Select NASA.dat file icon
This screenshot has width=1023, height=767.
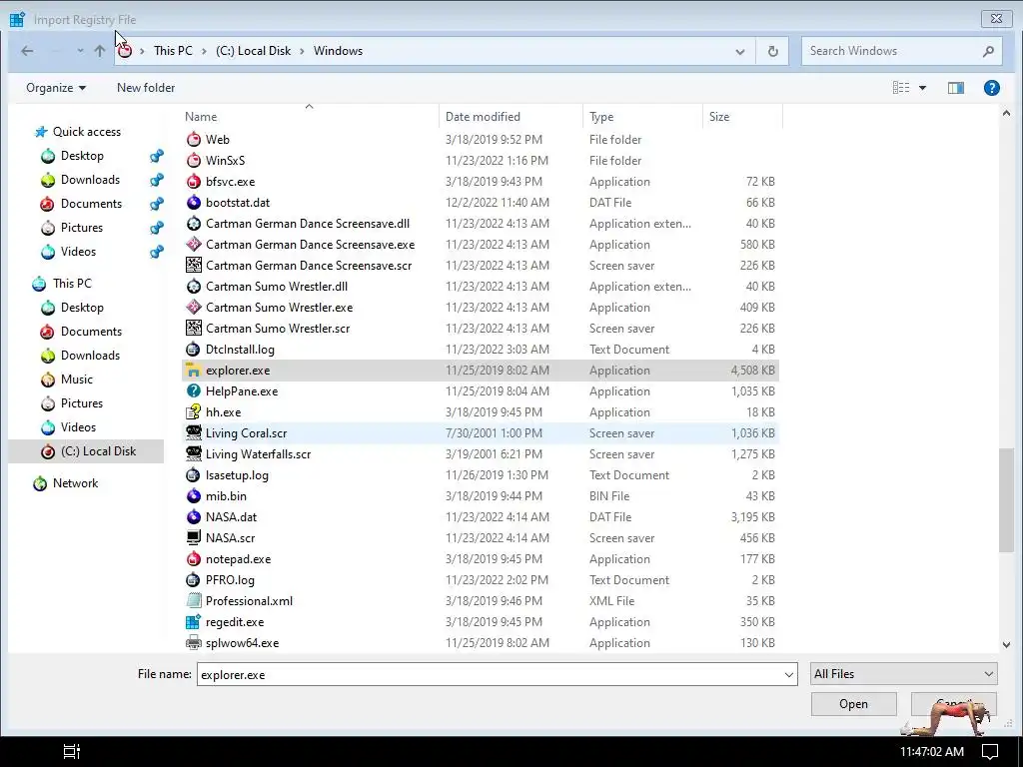(x=194, y=517)
